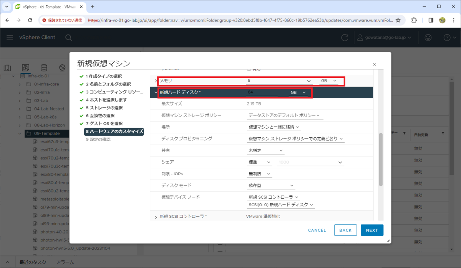Image resolution: width=461 pixels, height=268 pixels.
Task: Open the VM storage policy dropdown
Action: point(285,115)
